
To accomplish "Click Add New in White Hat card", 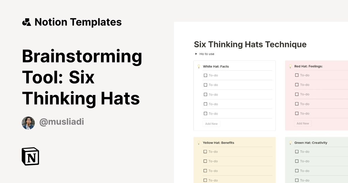I will (x=211, y=123).
